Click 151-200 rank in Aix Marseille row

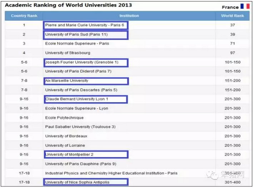click(233, 81)
